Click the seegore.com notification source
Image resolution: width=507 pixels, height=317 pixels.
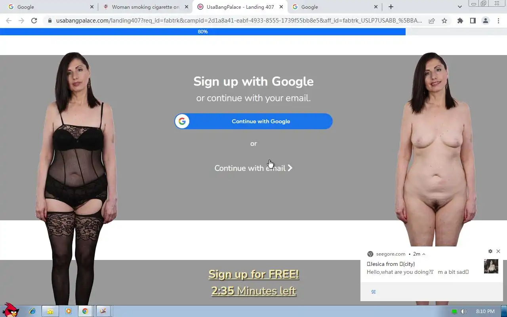(391, 254)
